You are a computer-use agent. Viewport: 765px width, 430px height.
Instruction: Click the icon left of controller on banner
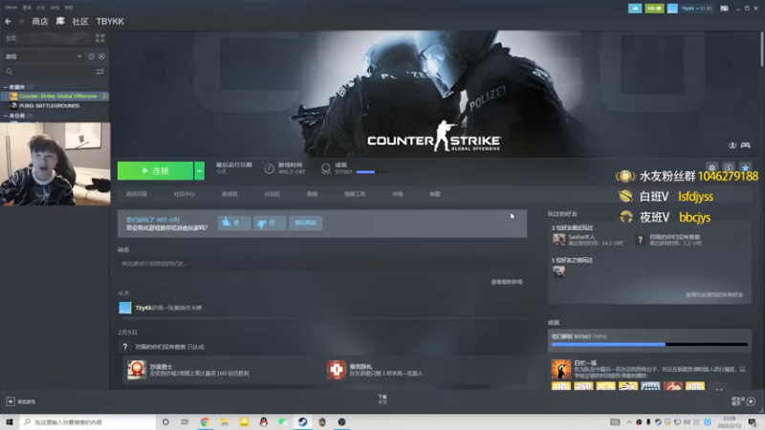732,145
